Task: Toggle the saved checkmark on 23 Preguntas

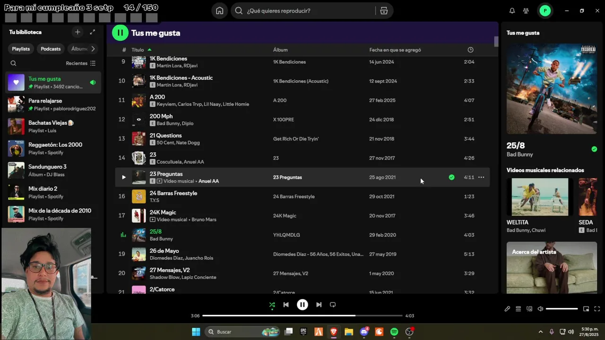Action: pyautogui.click(x=451, y=177)
